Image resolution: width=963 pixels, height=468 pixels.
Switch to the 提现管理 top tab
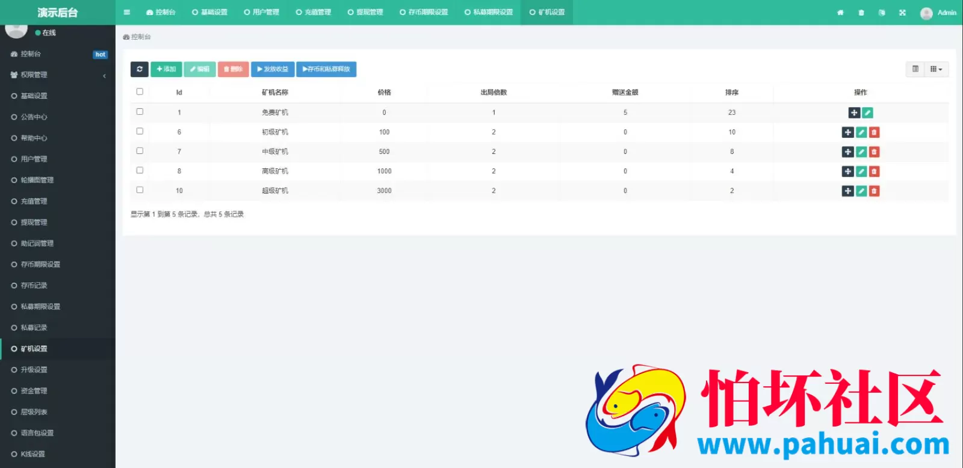click(x=365, y=13)
